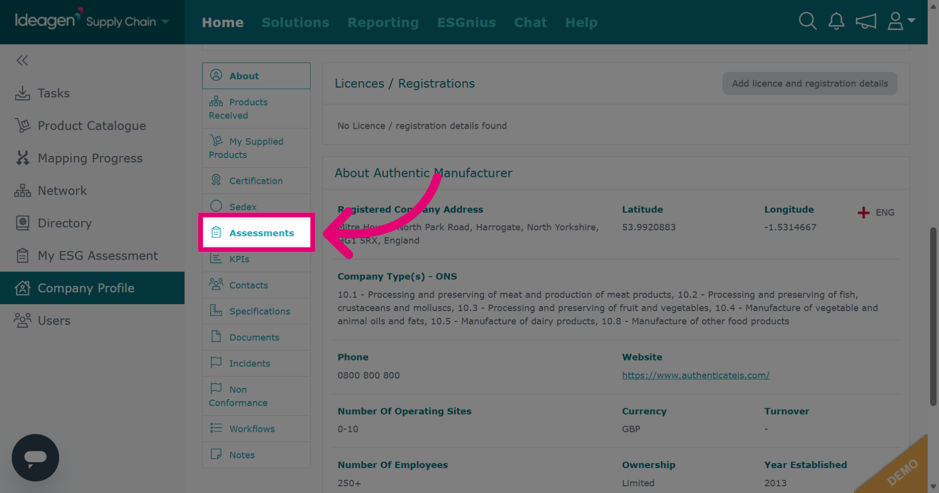This screenshot has width=939, height=493.
Task: Open the Documents tab
Action: click(256, 337)
